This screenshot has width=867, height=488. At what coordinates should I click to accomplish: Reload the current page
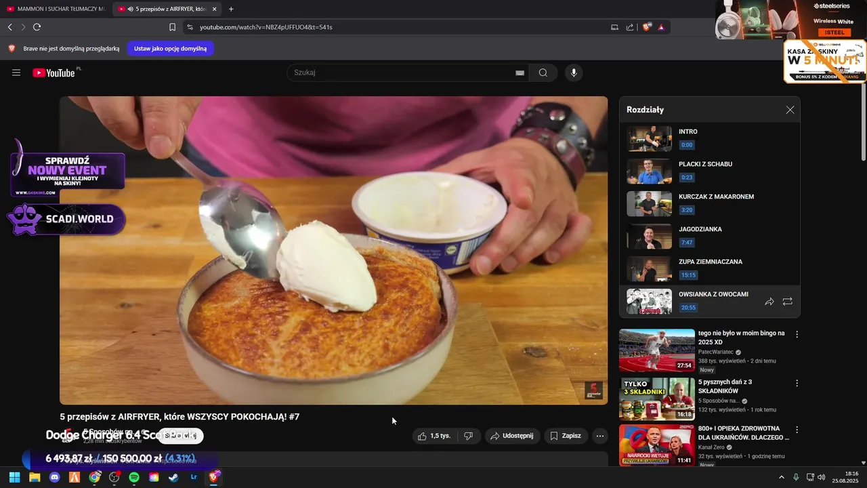[37, 27]
